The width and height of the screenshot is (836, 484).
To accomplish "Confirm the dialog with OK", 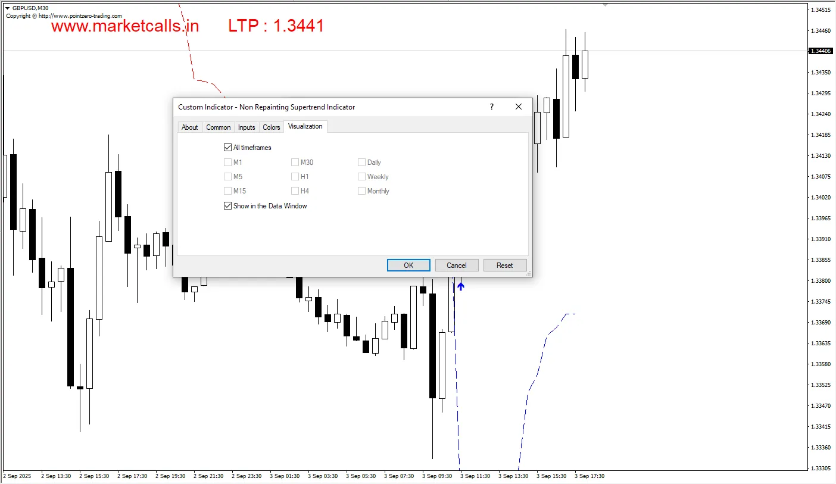I will tap(408, 266).
